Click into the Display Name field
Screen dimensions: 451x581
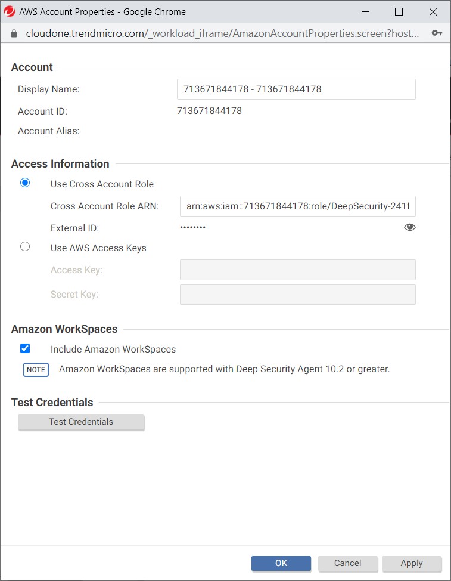pyautogui.click(x=296, y=89)
